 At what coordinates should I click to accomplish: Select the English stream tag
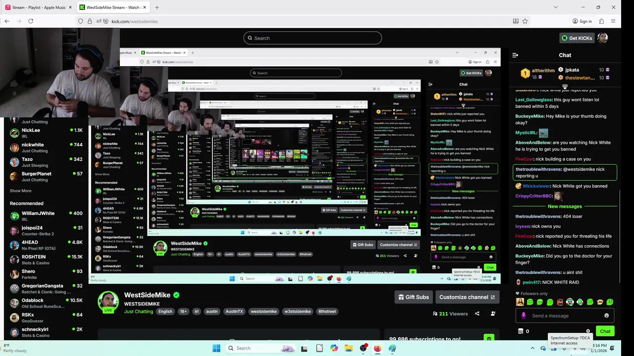(x=165, y=311)
